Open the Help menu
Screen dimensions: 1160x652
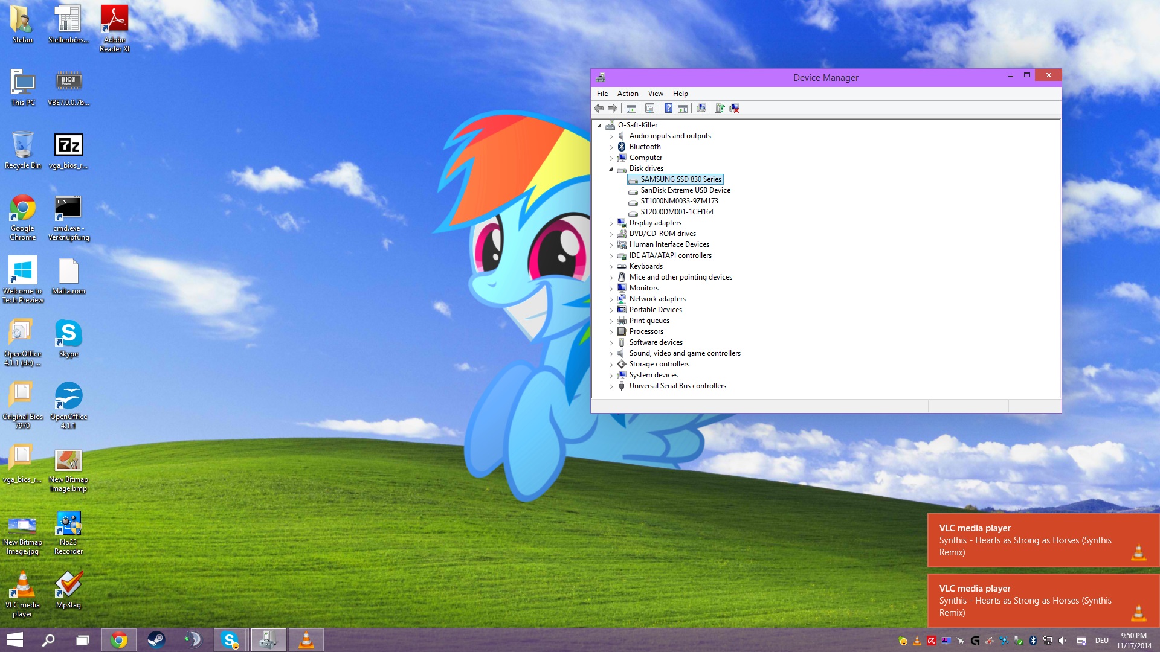[680, 94]
